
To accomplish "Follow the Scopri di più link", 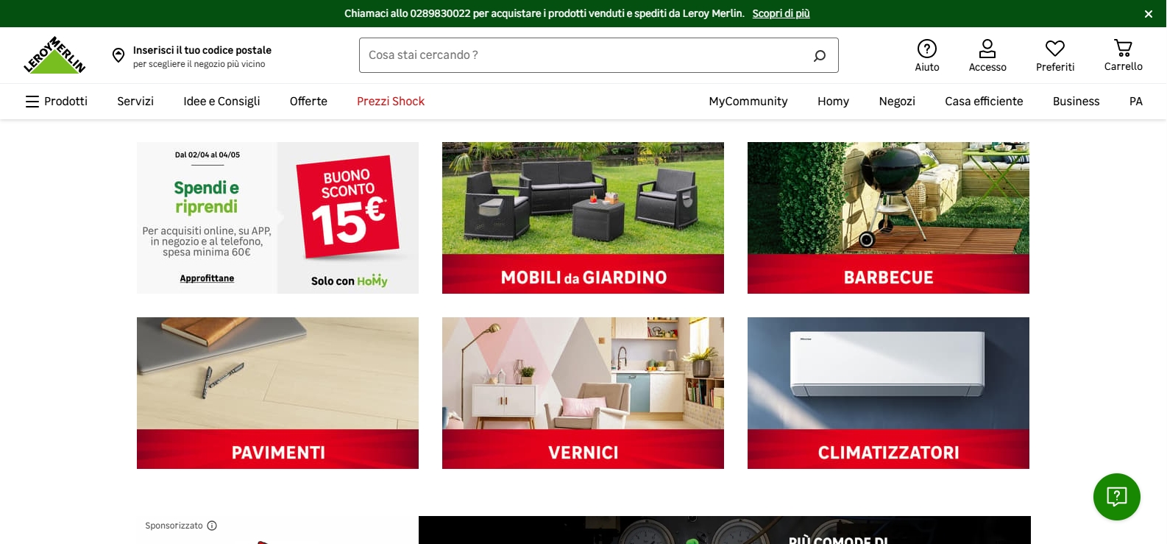I will [781, 13].
